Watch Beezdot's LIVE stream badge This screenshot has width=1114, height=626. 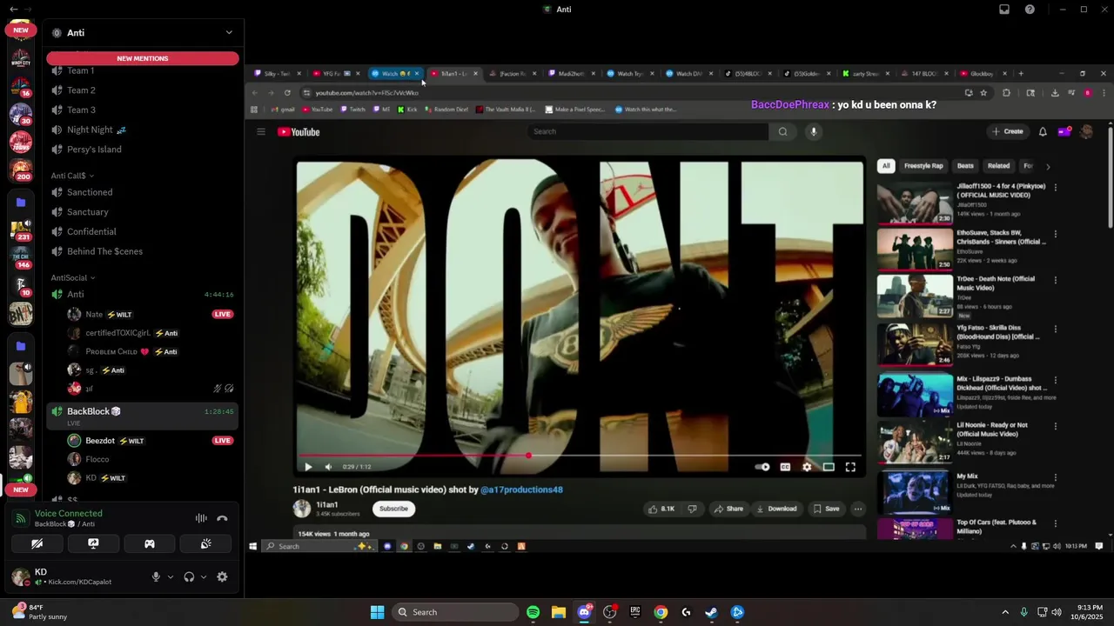tap(223, 441)
